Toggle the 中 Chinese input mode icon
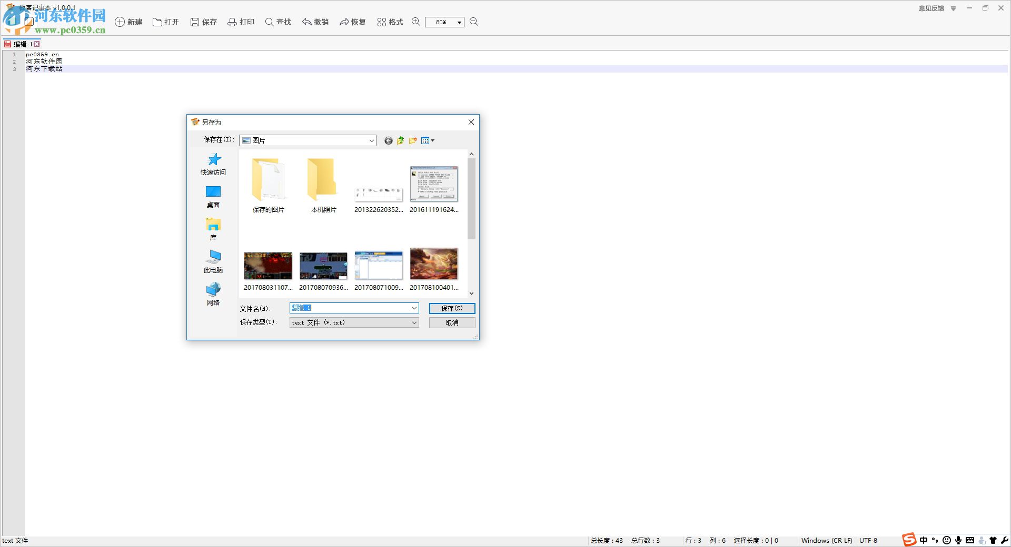1011x547 pixels. point(924,540)
